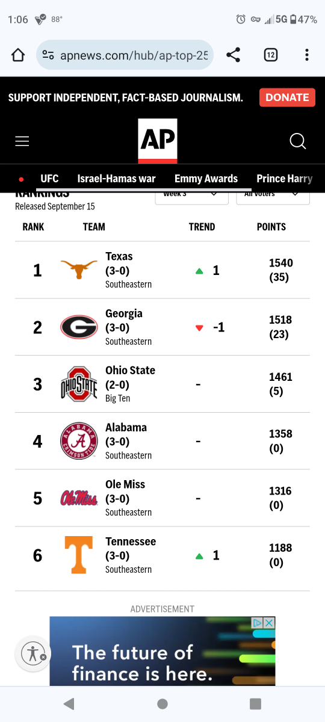Open the search magnifier icon
Screen dimensions: 325x722
[x=298, y=141]
